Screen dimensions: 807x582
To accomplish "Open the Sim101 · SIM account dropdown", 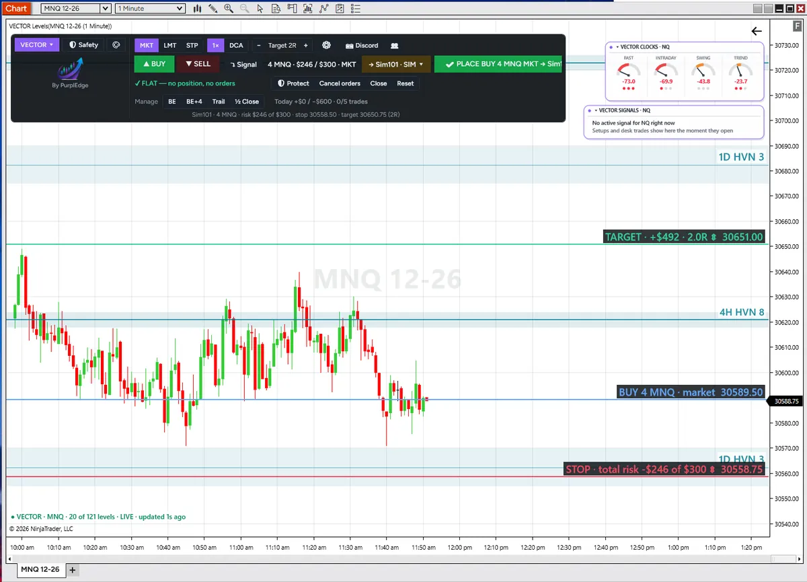I will 396,65.
